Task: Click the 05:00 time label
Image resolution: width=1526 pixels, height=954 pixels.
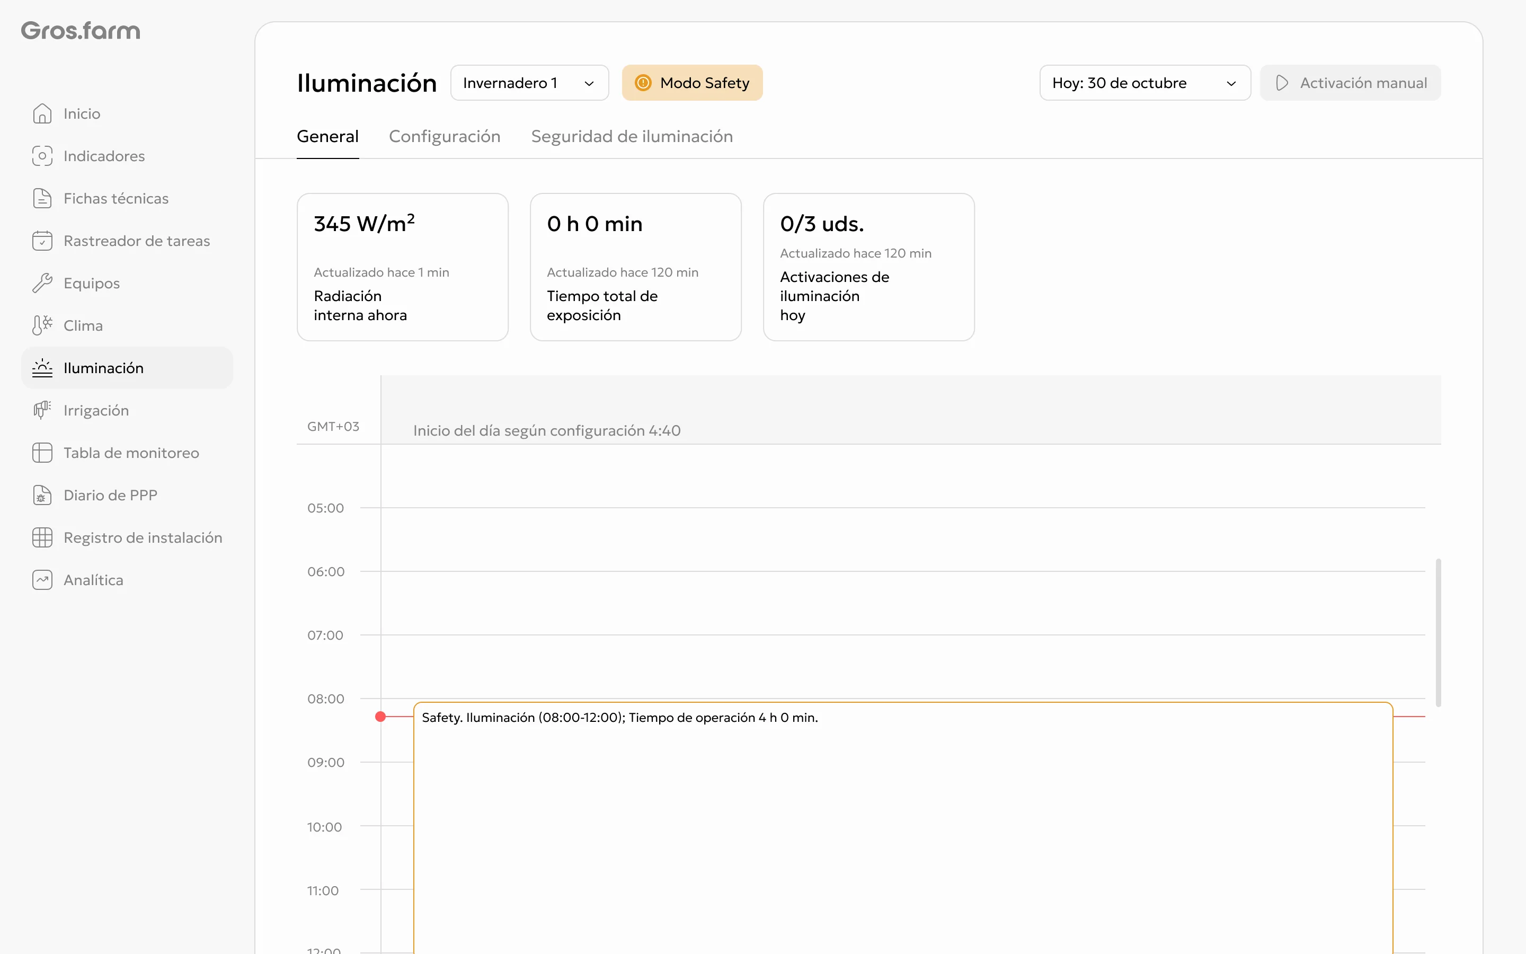Action: [325, 508]
